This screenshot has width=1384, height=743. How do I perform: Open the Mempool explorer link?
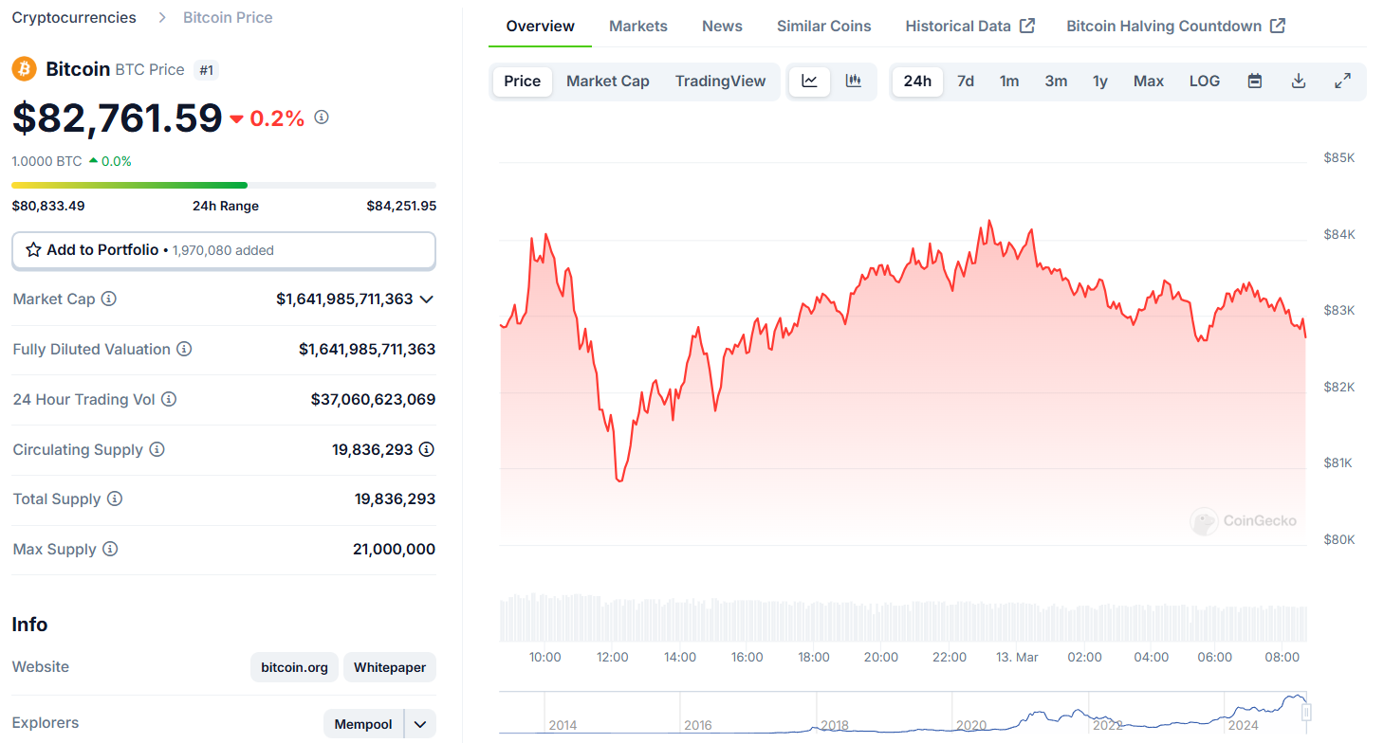point(363,724)
